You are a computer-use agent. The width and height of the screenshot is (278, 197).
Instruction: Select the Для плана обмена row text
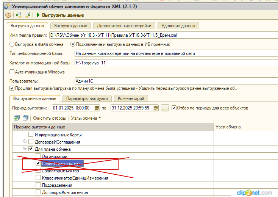[53, 149]
